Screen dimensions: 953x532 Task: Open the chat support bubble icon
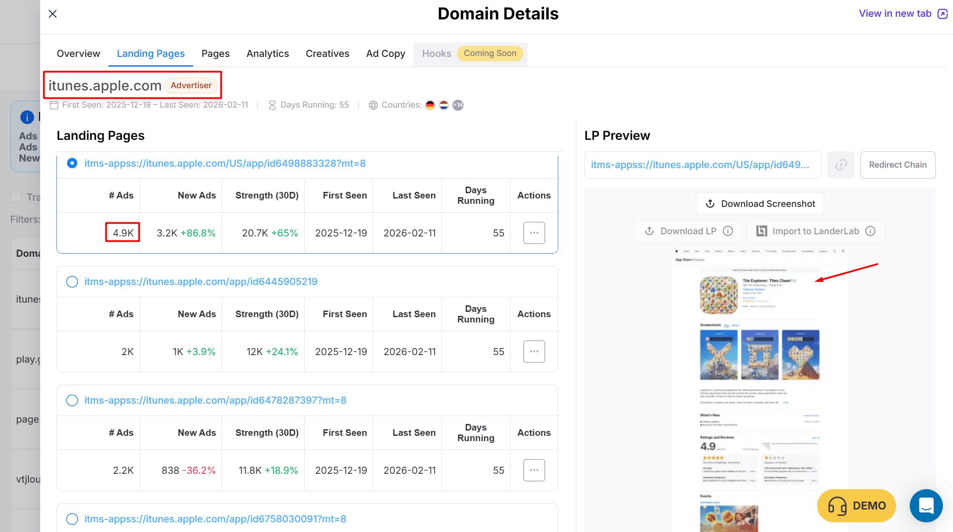[x=926, y=506]
